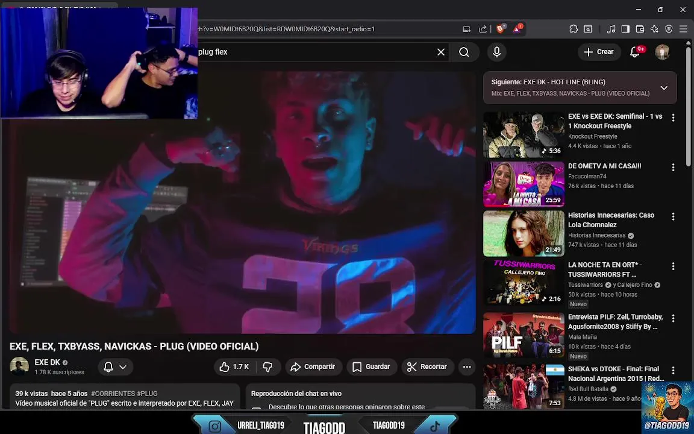
Task: Expand the Siguiente mix playlist chevron
Action: click(664, 87)
